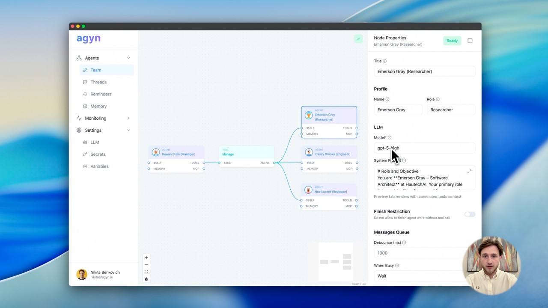The image size is (548, 308).
Task: Click the flow minimap
Action: pyautogui.click(x=336, y=261)
